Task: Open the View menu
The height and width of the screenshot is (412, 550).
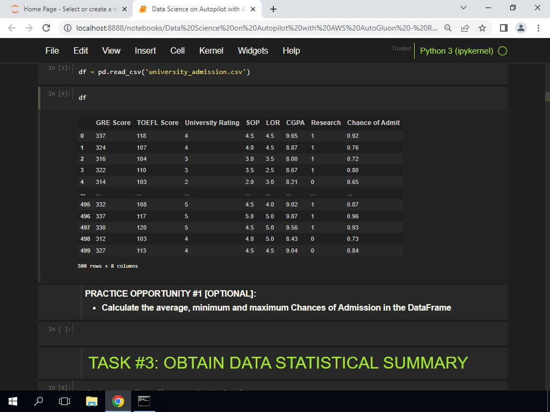Action: click(111, 51)
